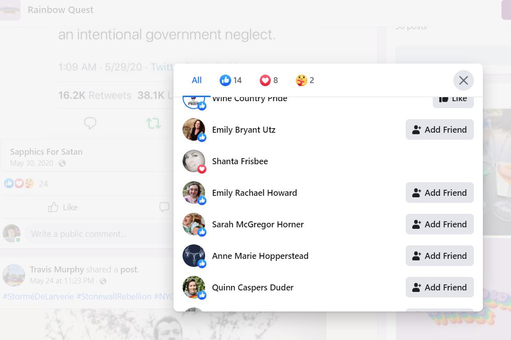Viewport: 511px width, 340px height.
Task: Open Anne Marie Hopperstead's avatar
Action: [194, 256]
